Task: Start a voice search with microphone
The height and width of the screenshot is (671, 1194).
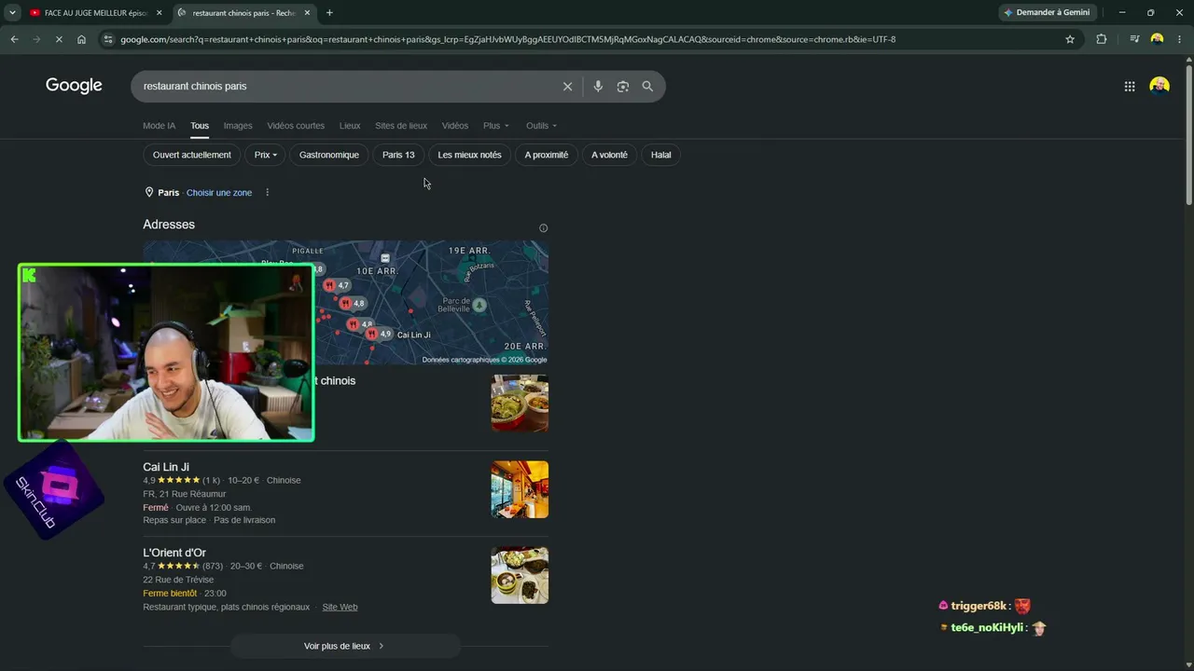Action: pos(598,87)
